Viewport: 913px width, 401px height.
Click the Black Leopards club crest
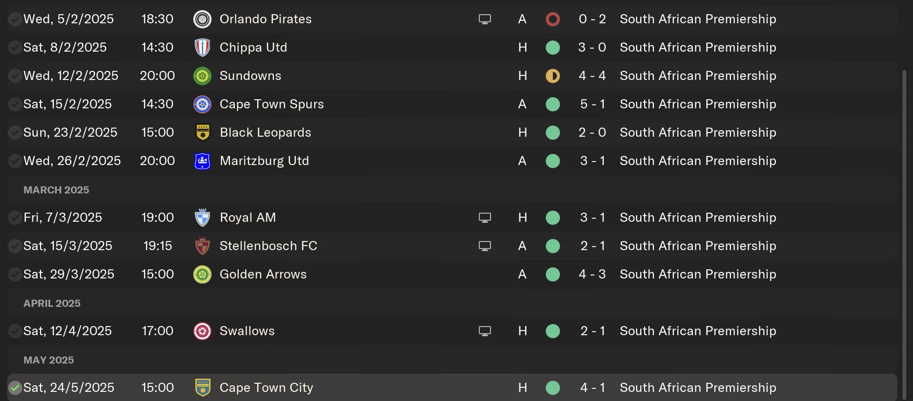click(x=202, y=133)
